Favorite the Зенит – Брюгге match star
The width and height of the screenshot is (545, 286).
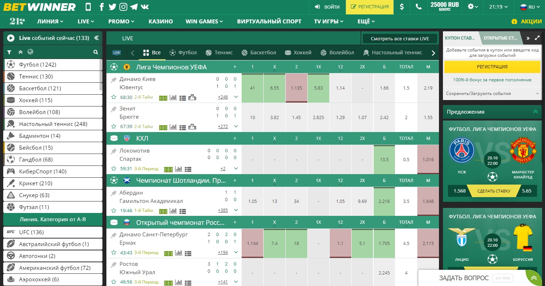click(x=114, y=126)
